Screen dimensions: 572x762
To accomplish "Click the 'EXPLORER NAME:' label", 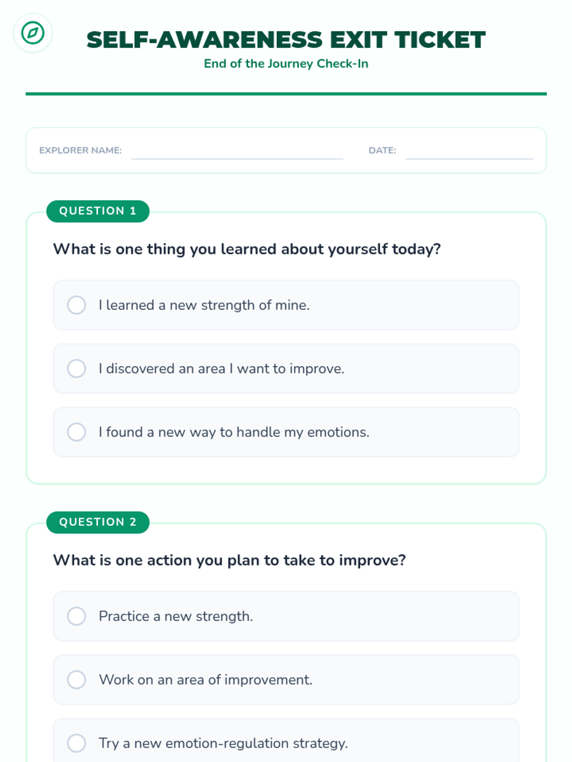I will click(x=80, y=150).
